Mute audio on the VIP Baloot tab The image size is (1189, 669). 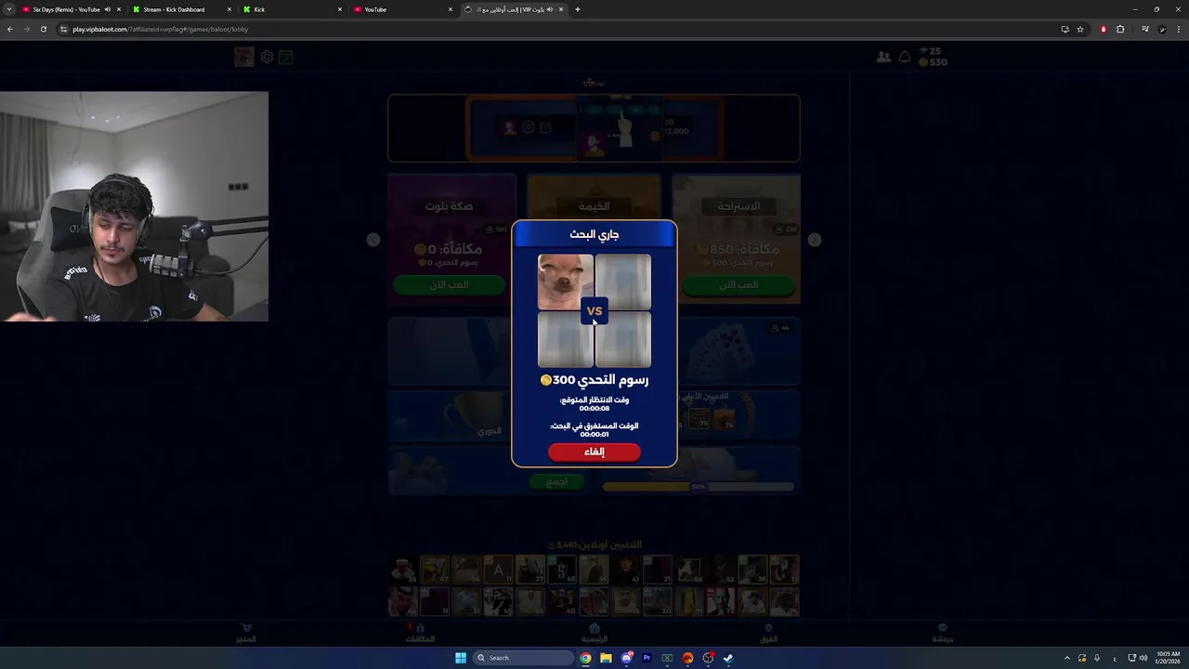point(549,9)
